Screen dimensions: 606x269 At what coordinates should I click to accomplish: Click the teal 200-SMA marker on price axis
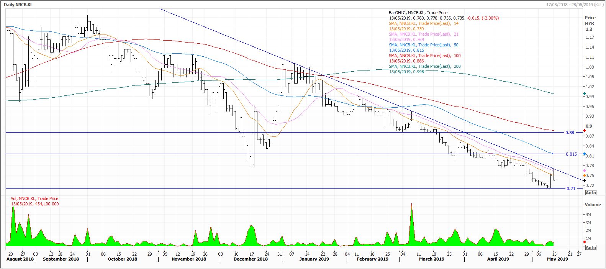[584, 94]
